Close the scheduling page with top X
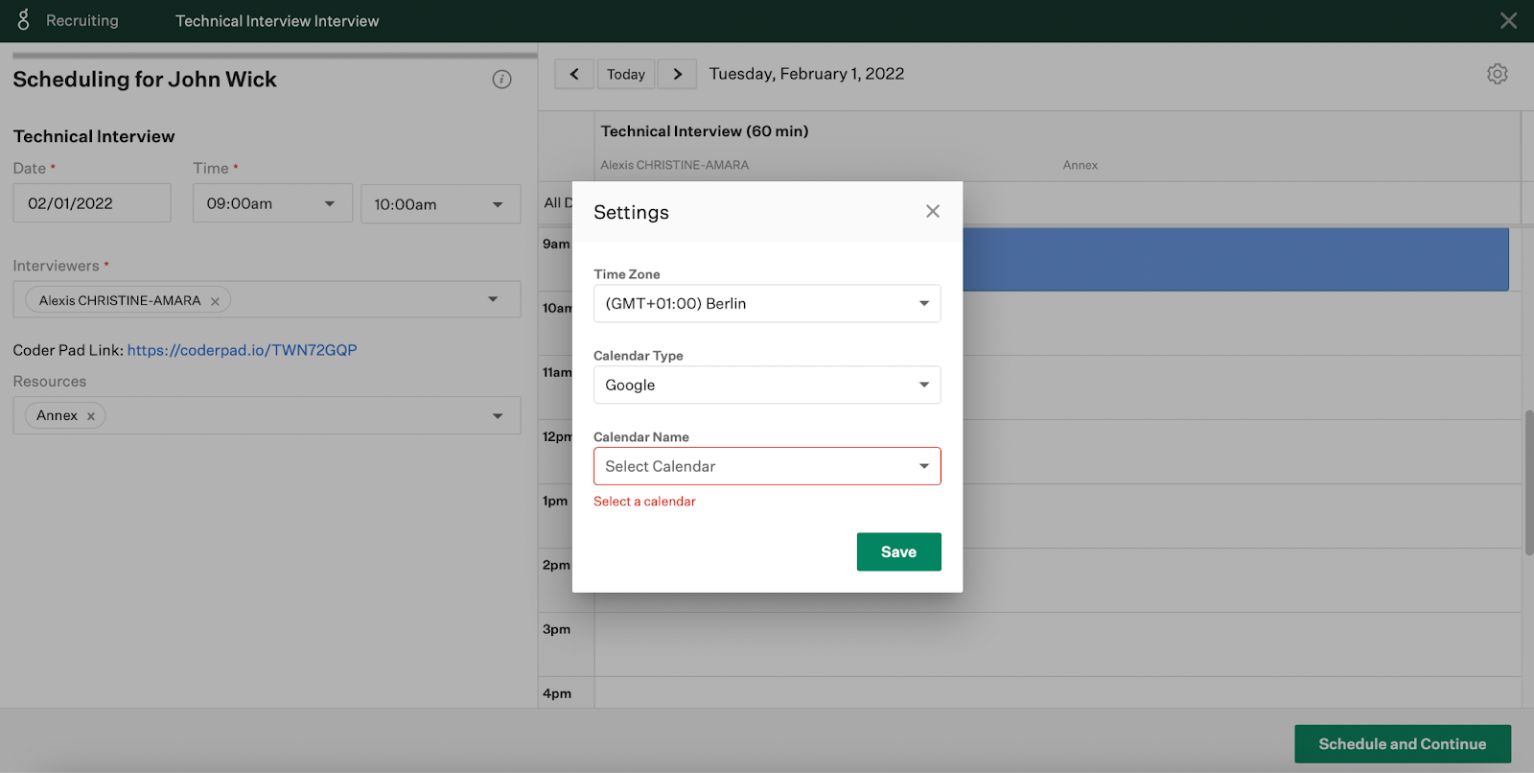The width and height of the screenshot is (1534, 773). coord(1508,21)
